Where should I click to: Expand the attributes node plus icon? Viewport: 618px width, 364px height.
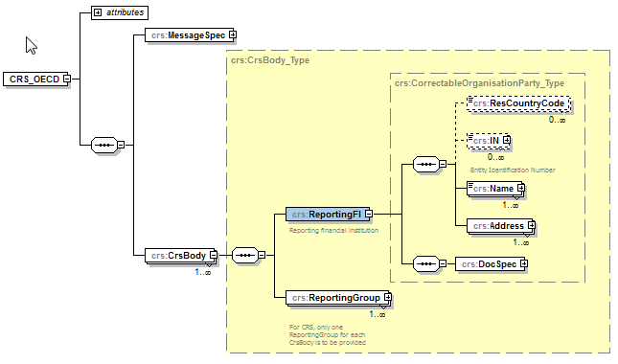(x=98, y=12)
